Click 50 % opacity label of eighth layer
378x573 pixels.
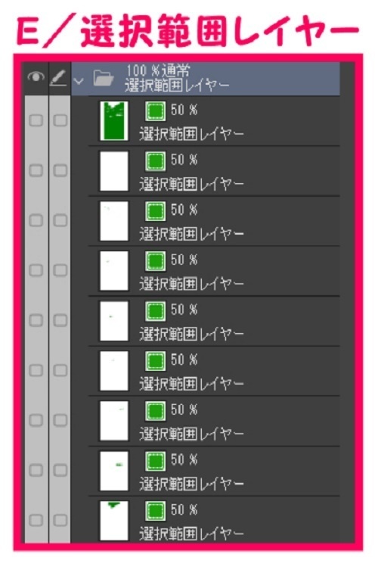coord(184,459)
